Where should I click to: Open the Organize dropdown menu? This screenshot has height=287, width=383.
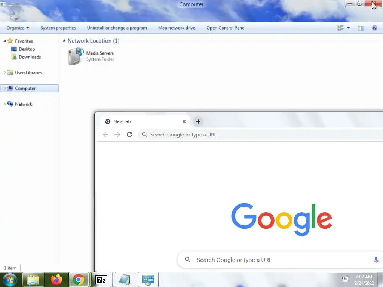18,28
